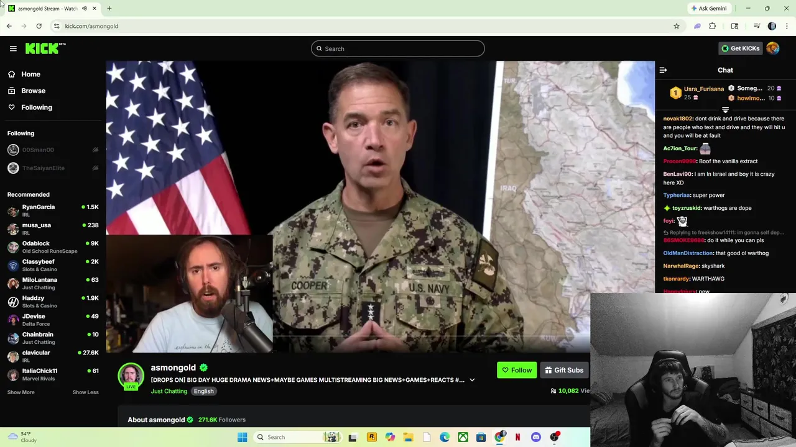The width and height of the screenshot is (796, 447).
Task: Open the Chrome extensions puzzle icon
Action: coord(713,26)
